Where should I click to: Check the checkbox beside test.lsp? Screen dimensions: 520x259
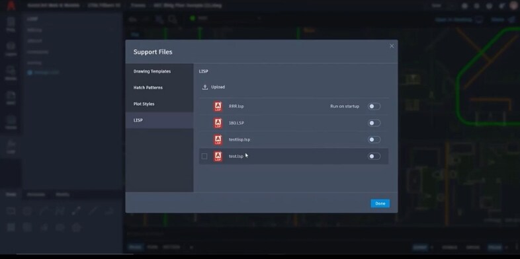pyautogui.click(x=204, y=157)
